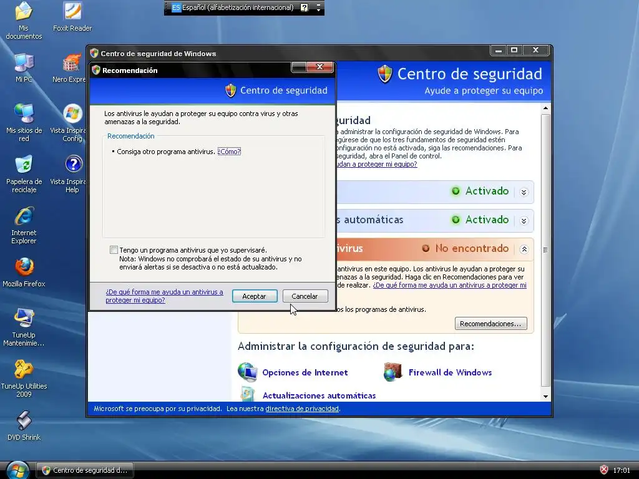Click Centro de seguridad taskbar button
Image resolution: width=639 pixels, height=479 pixels.
[85, 470]
